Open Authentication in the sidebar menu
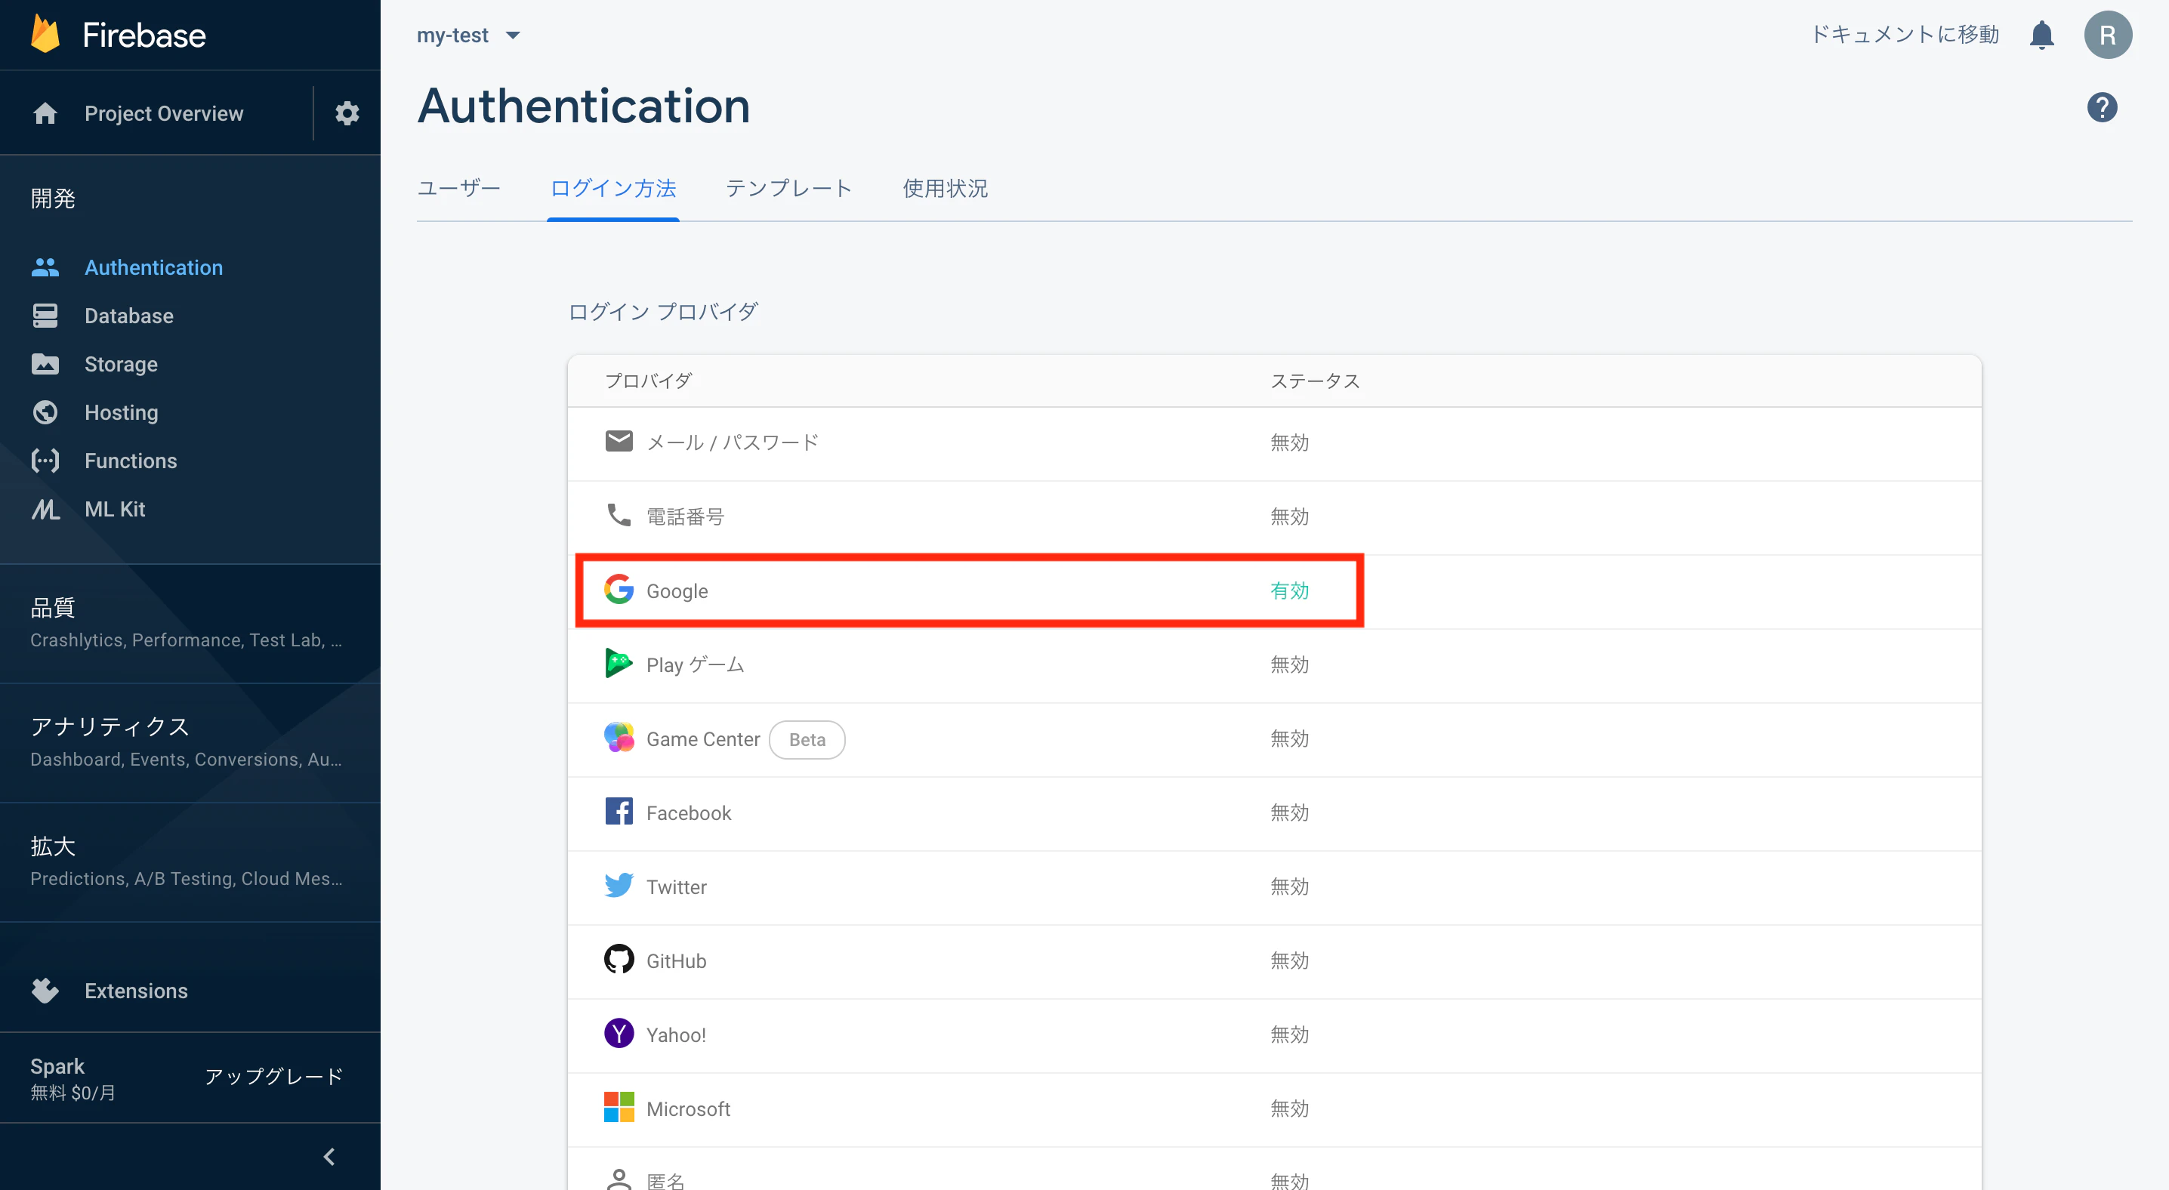The height and width of the screenshot is (1190, 2169). click(x=153, y=267)
